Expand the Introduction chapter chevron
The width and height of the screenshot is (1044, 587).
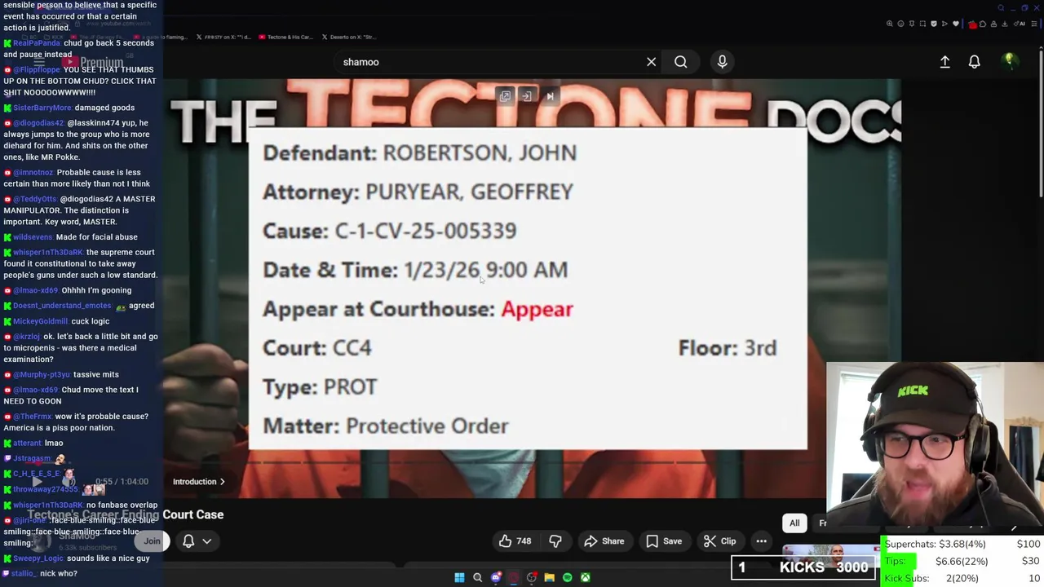[x=222, y=482]
